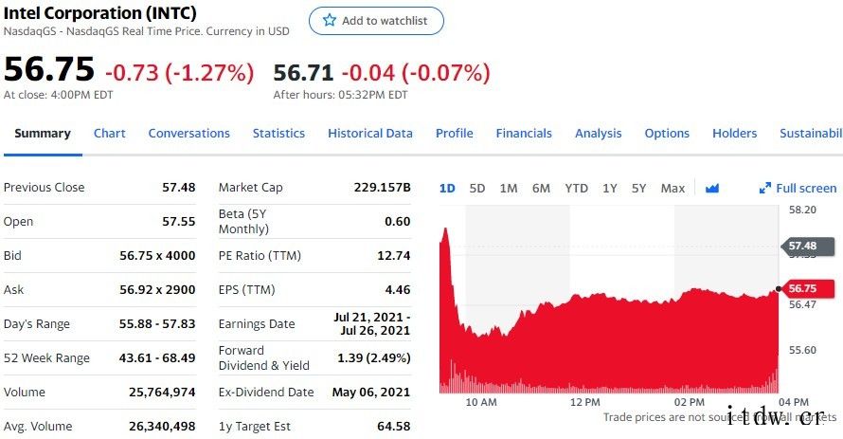
Task: Click the Full screen link
Action: point(806,189)
